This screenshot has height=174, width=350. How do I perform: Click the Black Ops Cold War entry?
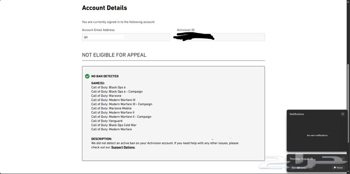[x=114, y=125]
